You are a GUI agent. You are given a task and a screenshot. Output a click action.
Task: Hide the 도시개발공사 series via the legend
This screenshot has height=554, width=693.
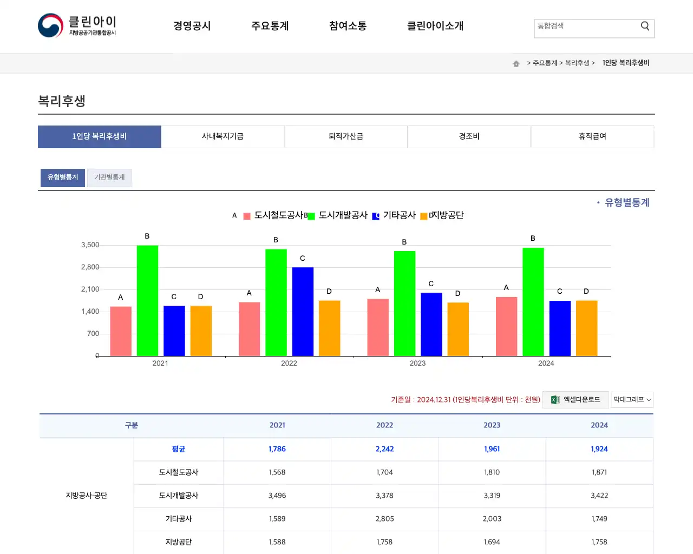pyautogui.click(x=342, y=215)
